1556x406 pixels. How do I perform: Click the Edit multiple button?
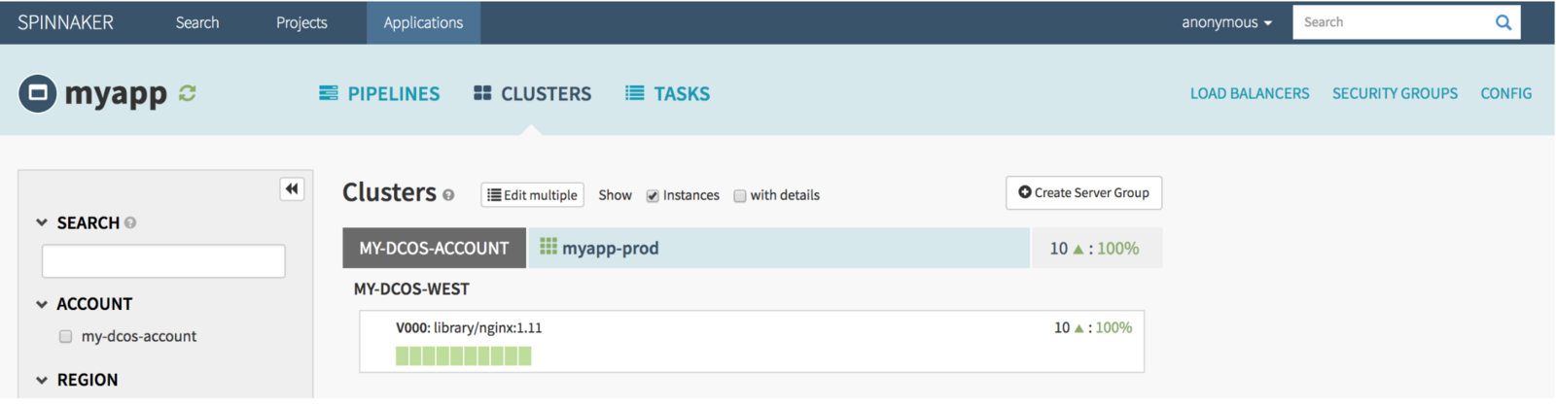click(x=532, y=194)
